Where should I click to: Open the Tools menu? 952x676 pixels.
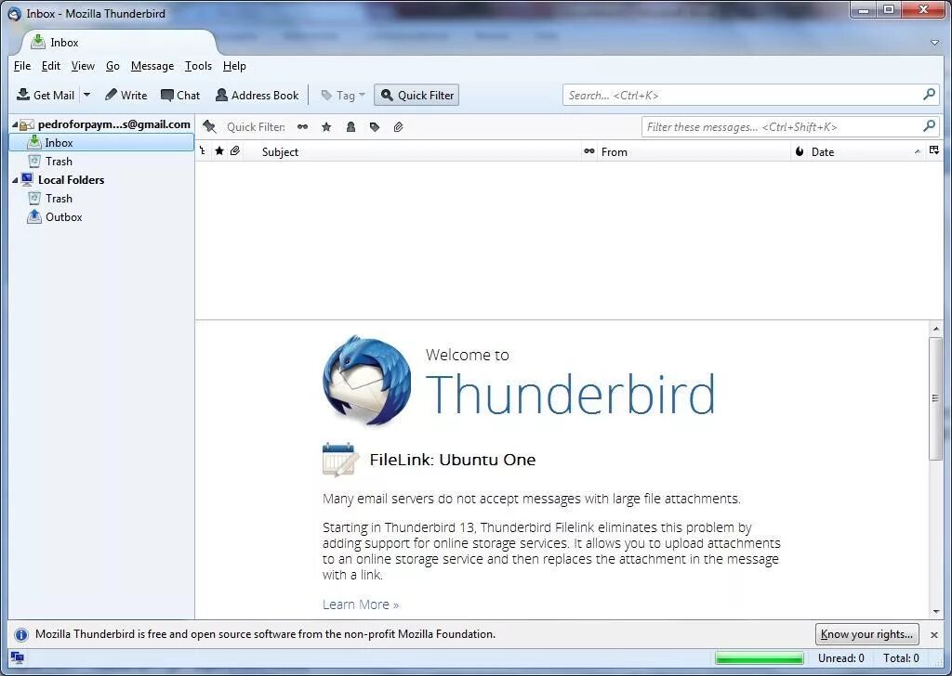(x=198, y=66)
